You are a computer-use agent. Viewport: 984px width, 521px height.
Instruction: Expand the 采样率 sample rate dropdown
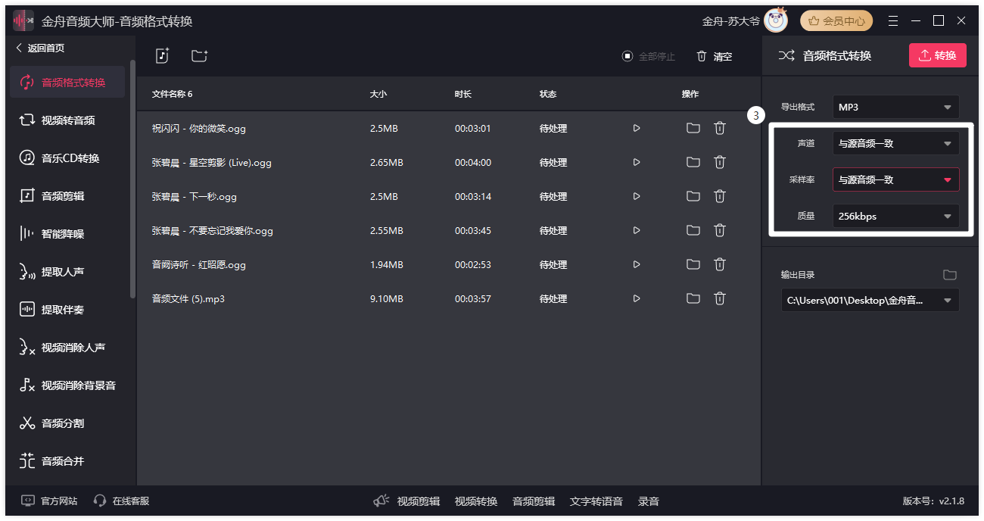click(x=895, y=179)
